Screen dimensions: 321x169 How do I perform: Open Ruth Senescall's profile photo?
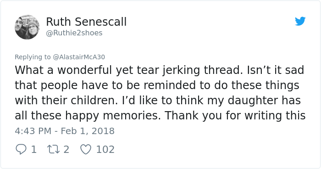click(27, 27)
